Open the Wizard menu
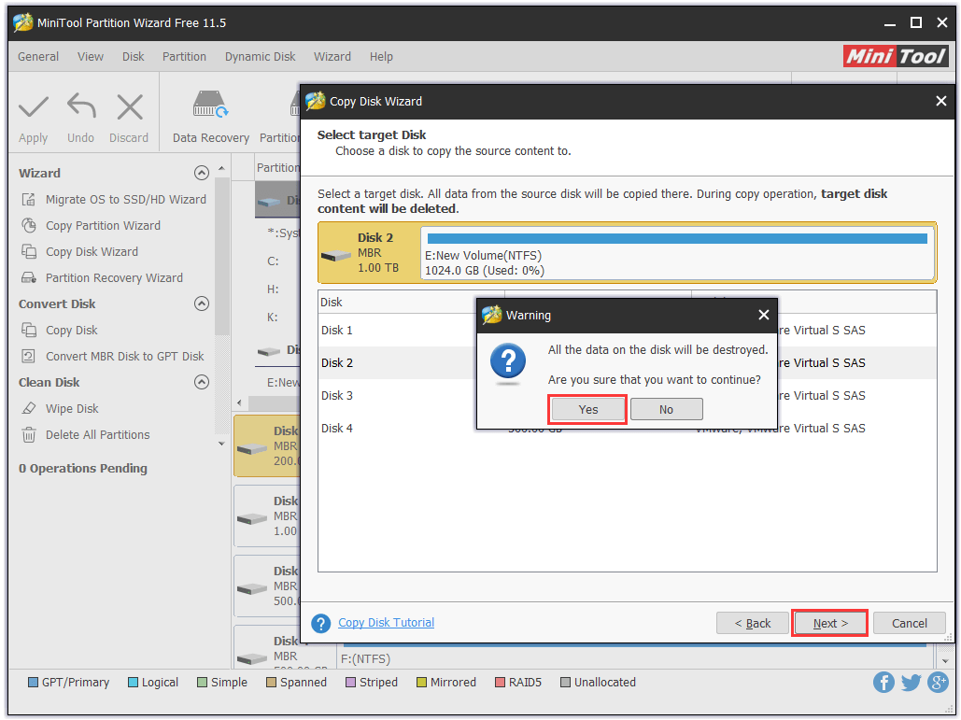 (x=332, y=56)
